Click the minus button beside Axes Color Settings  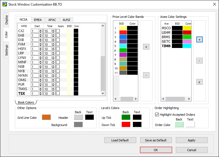tap(199, 61)
